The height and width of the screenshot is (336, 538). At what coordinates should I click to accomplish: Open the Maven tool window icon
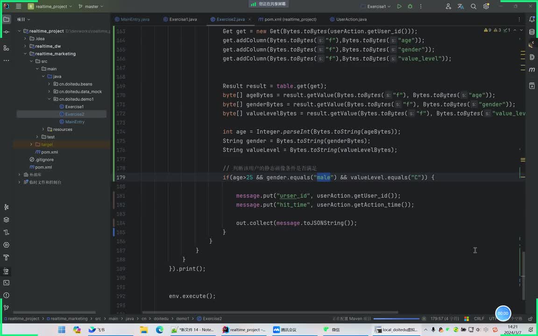coord(532,70)
